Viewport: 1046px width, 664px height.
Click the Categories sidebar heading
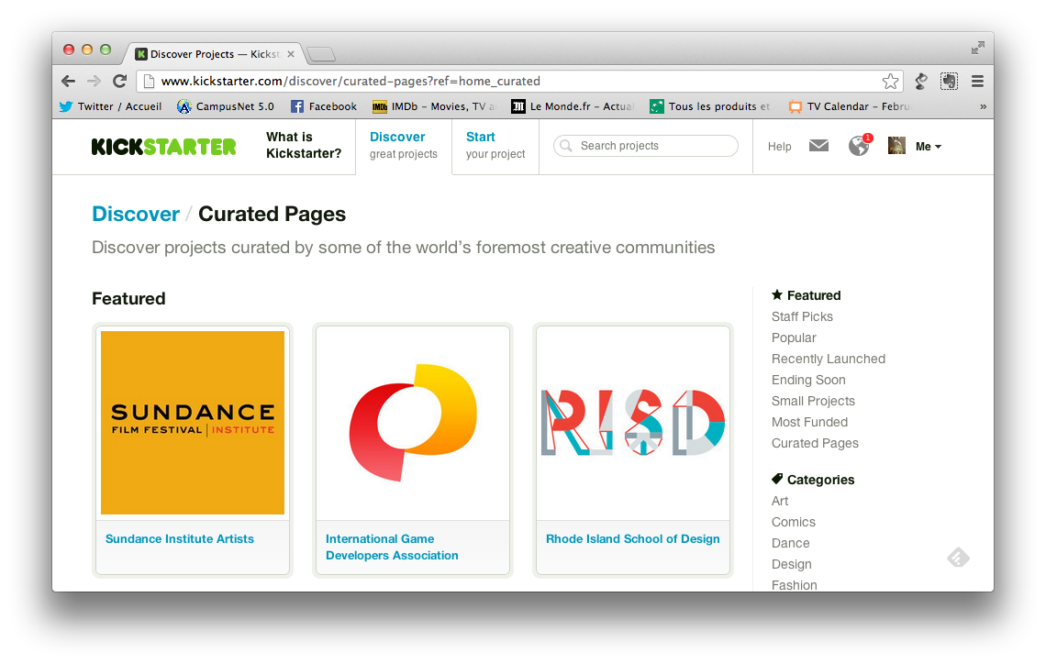(x=813, y=480)
